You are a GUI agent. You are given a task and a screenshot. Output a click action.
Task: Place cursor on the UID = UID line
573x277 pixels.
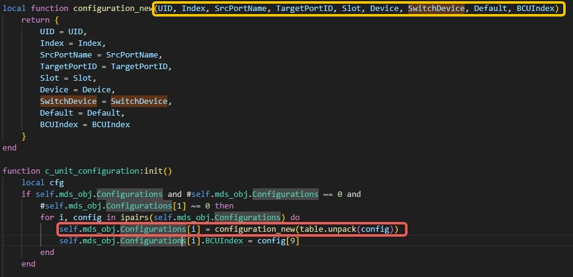pyautogui.click(x=63, y=32)
